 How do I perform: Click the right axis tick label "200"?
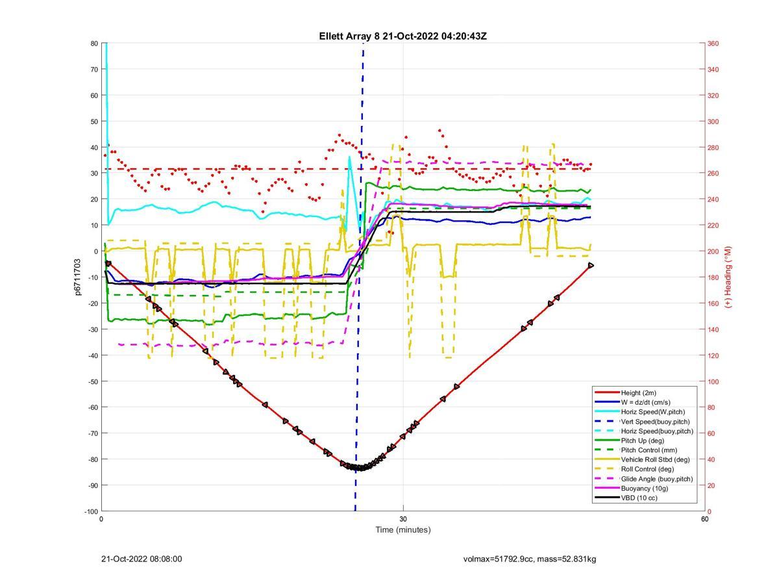[x=713, y=251]
